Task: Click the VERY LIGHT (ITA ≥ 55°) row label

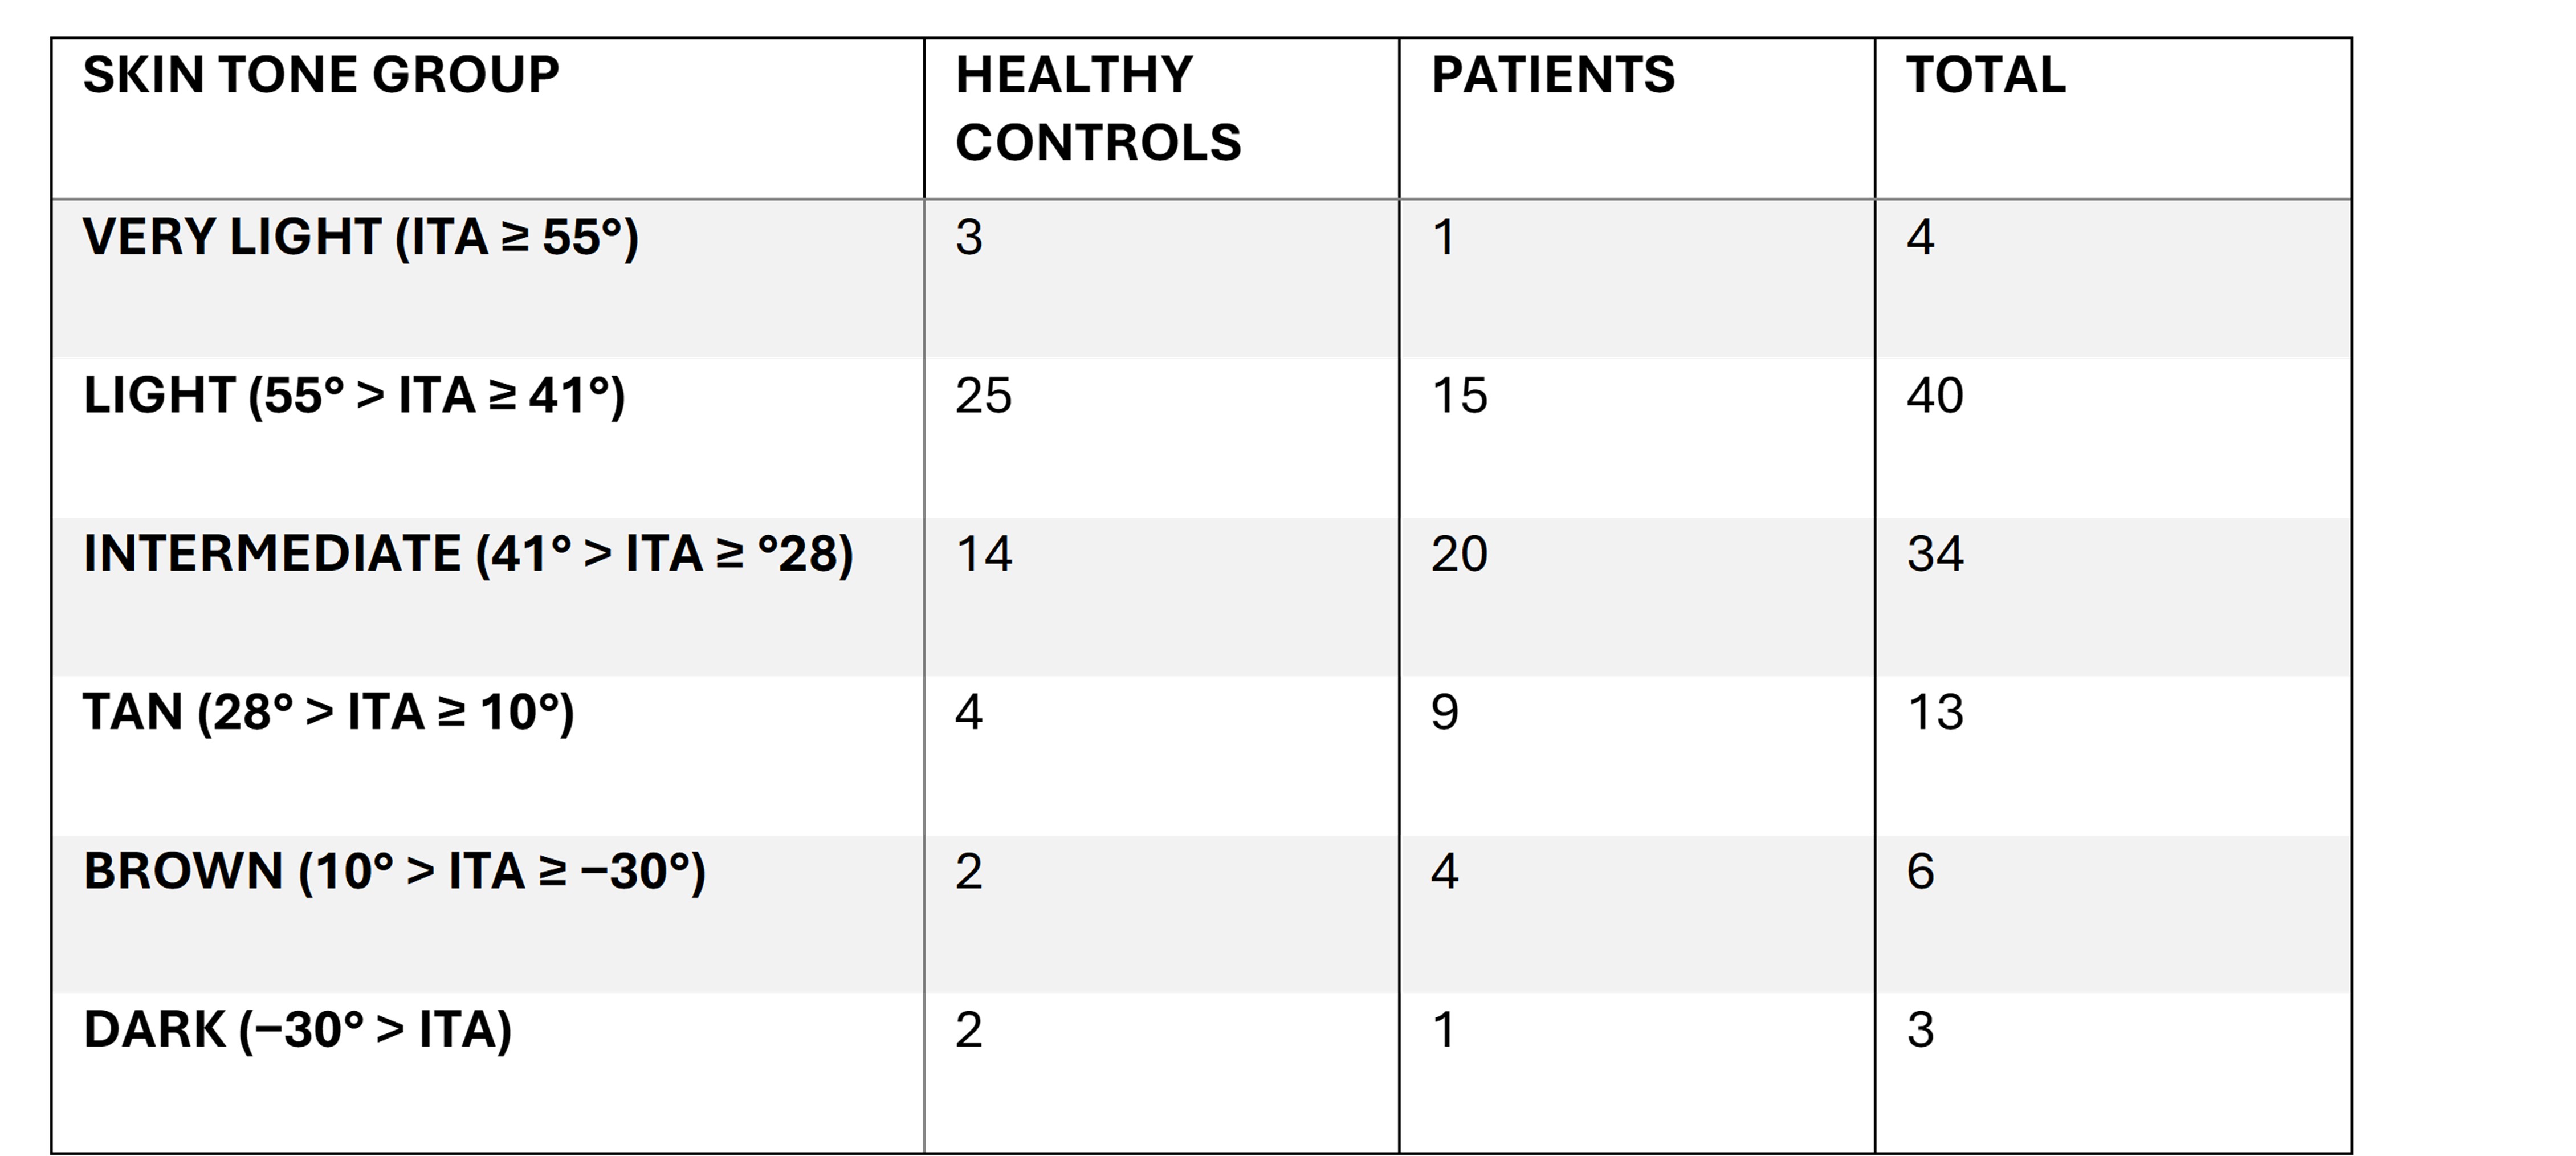Action: pos(360,238)
